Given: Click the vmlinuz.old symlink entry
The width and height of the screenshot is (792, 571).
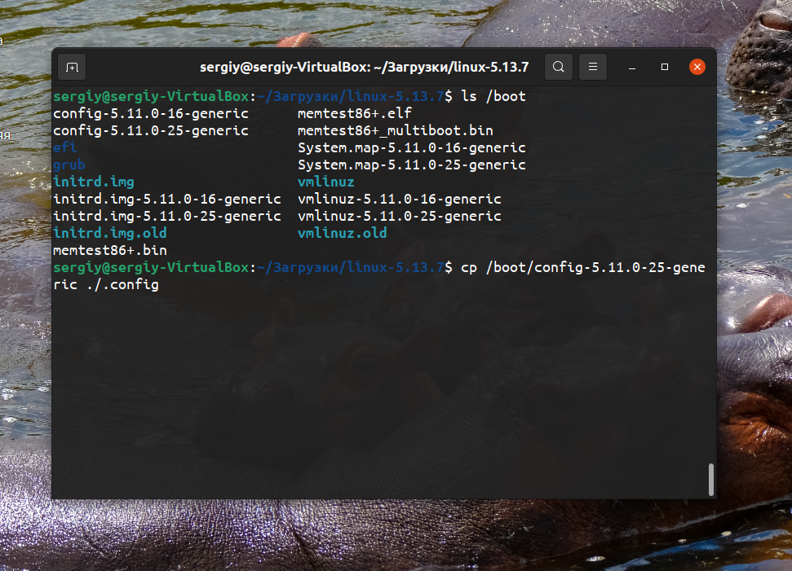Looking at the screenshot, I should (x=342, y=233).
